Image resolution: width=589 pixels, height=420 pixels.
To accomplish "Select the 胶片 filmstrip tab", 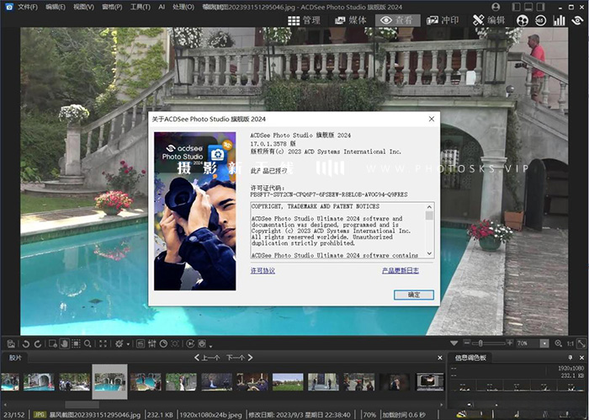I will pos(15,358).
